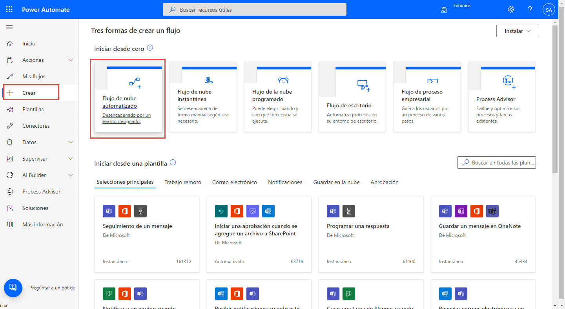Open Mis flujos in the sidebar
The image size is (565, 309).
[39, 76]
